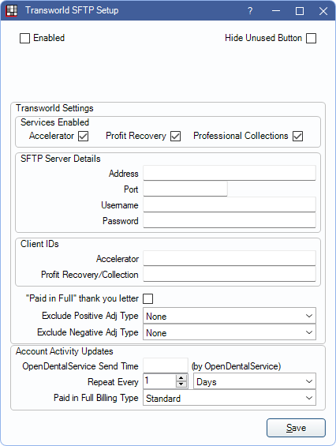Click the Services Enabled group label
Image resolution: width=336 pixels, height=446 pixels.
tap(55, 122)
